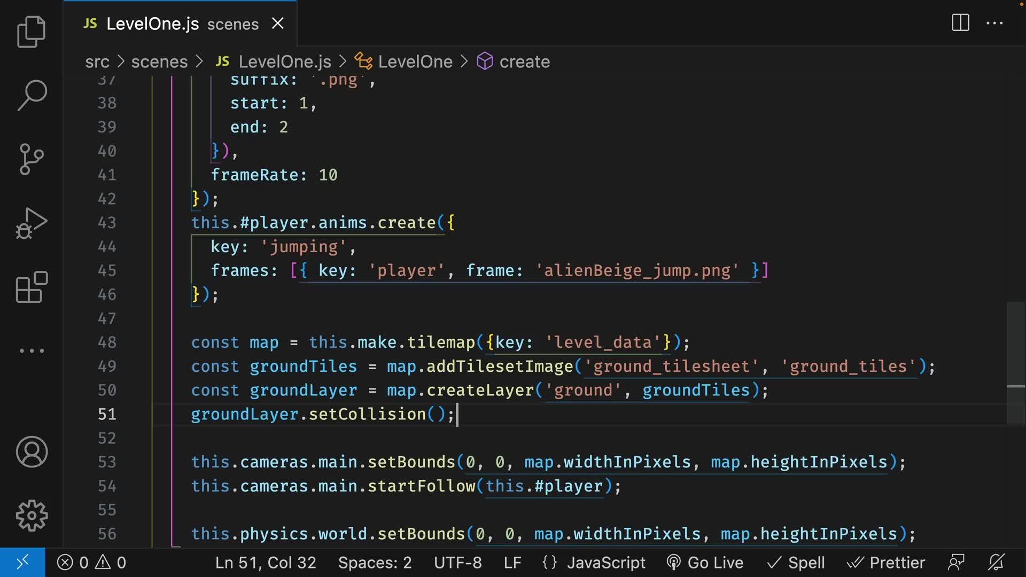Open the Accounts menu icon
Screen dimensions: 1026x577
pyautogui.click(x=32, y=452)
